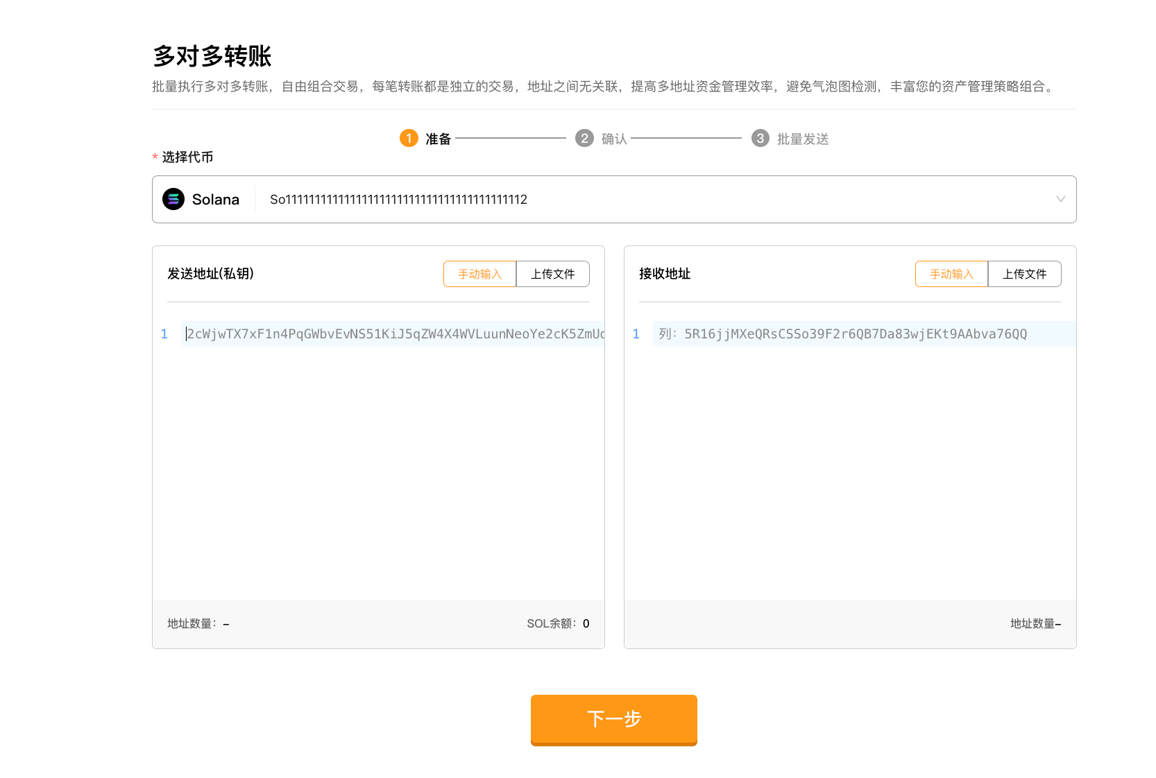
Task: Enable 手动输入 for sender private keys
Action: (479, 273)
